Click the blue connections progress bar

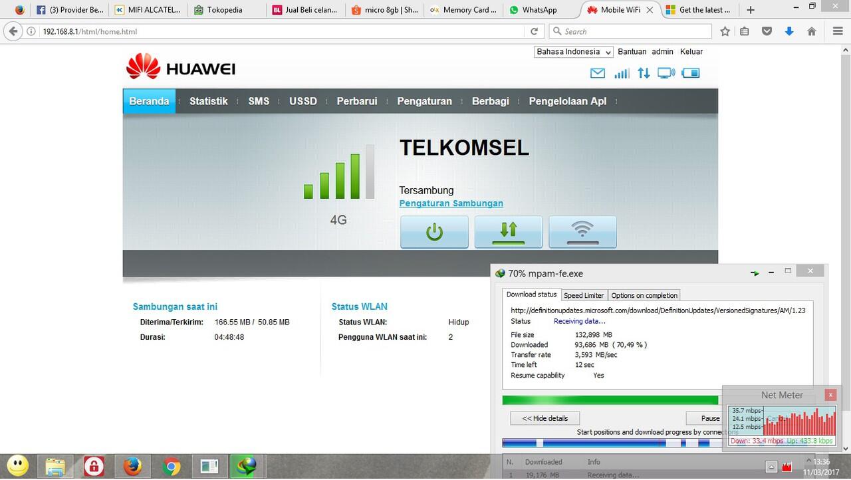[611, 443]
